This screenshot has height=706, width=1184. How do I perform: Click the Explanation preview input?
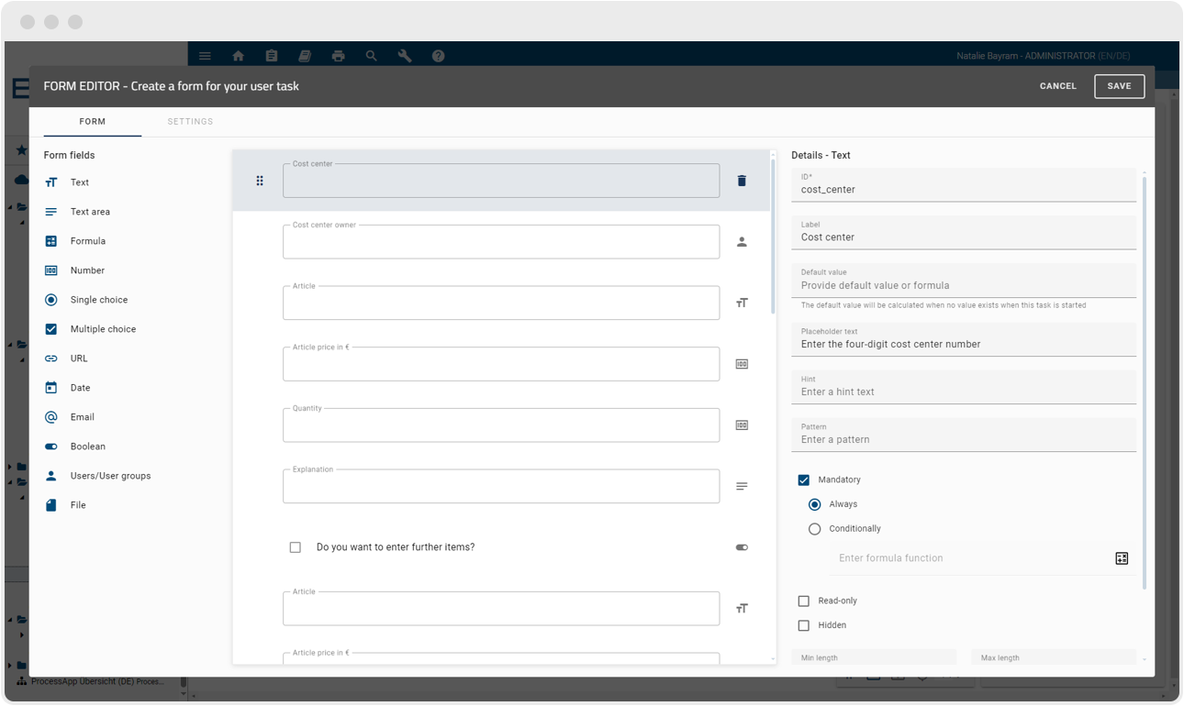click(501, 486)
